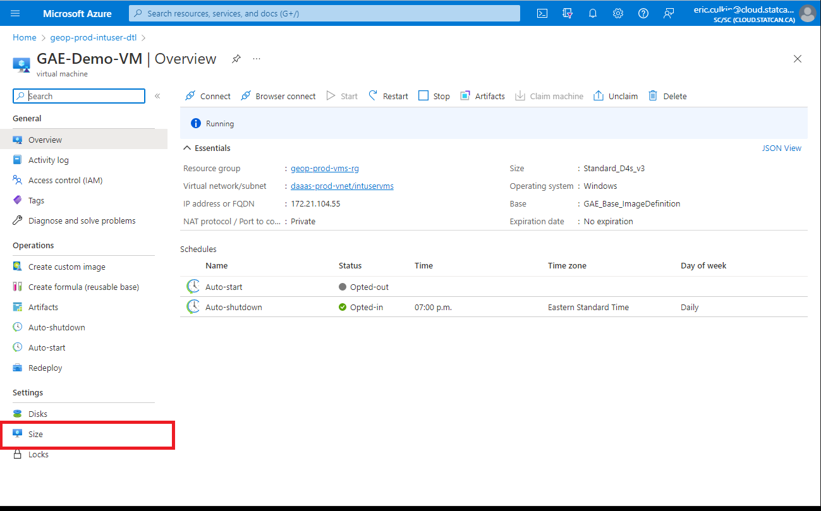
Task: Select Overview in the left menu
Action: click(83, 140)
